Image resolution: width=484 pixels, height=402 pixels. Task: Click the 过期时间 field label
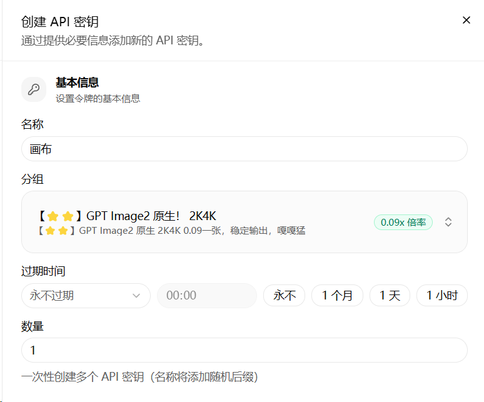point(43,271)
